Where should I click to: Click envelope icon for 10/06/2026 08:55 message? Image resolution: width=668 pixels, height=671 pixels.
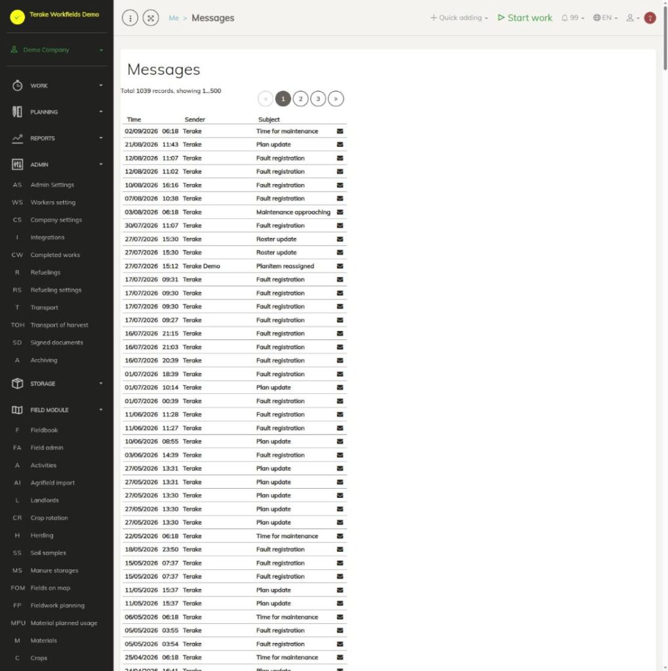tap(340, 441)
